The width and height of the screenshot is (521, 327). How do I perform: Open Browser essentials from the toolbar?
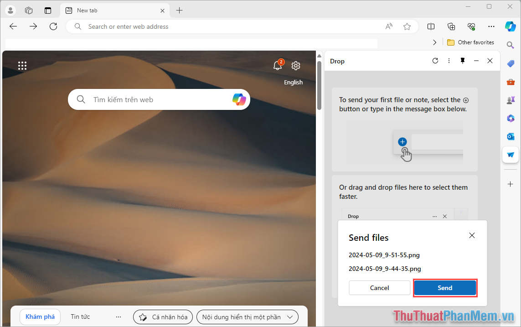point(471,26)
